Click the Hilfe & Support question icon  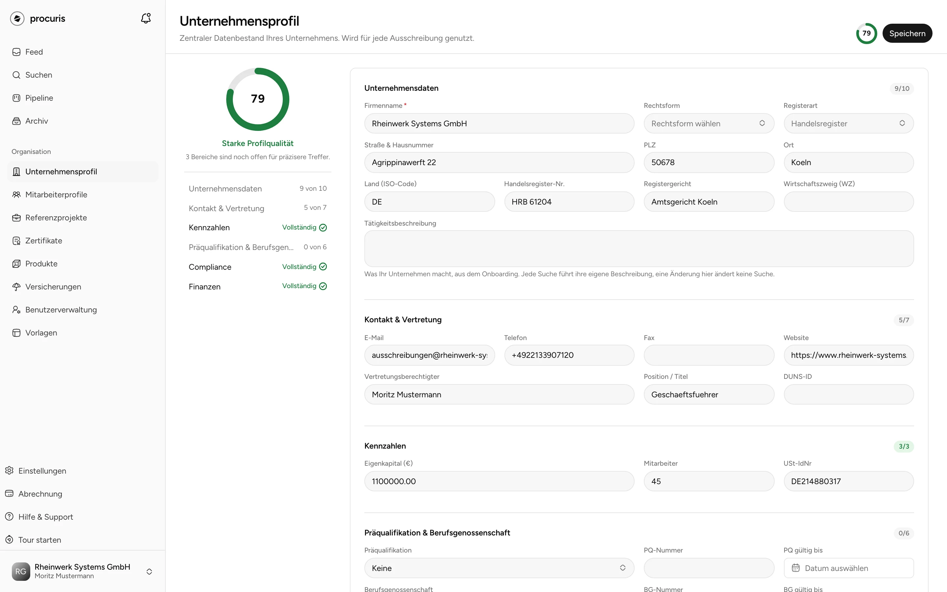coord(10,517)
